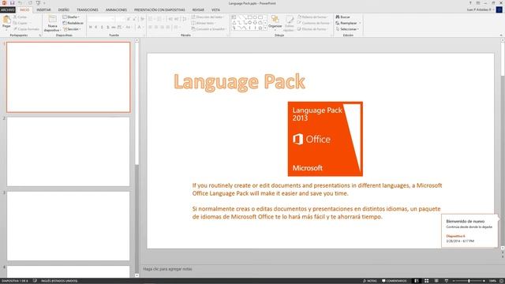Switch to the INSERTAR tab
The image size is (505, 284).
point(43,10)
